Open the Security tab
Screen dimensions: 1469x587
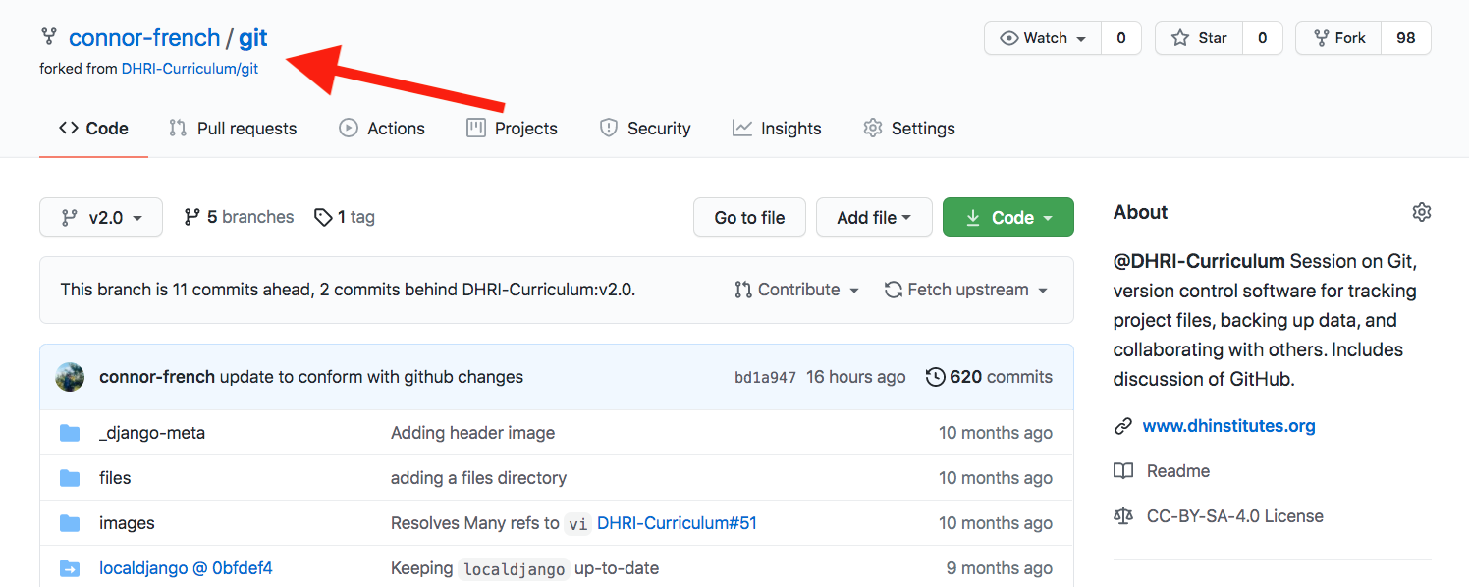(x=645, y=129)
